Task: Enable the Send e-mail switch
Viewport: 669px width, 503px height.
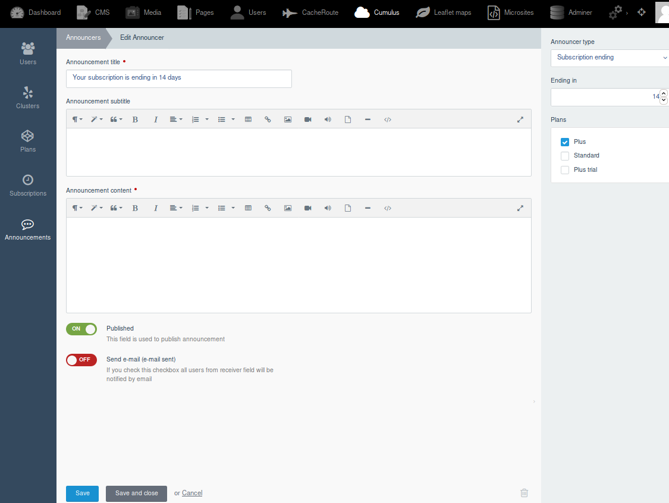Action: pyautogui.click(x=81, y=360)
